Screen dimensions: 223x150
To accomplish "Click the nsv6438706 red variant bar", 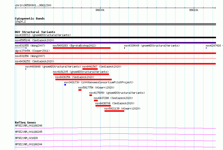I will [103, 106].
